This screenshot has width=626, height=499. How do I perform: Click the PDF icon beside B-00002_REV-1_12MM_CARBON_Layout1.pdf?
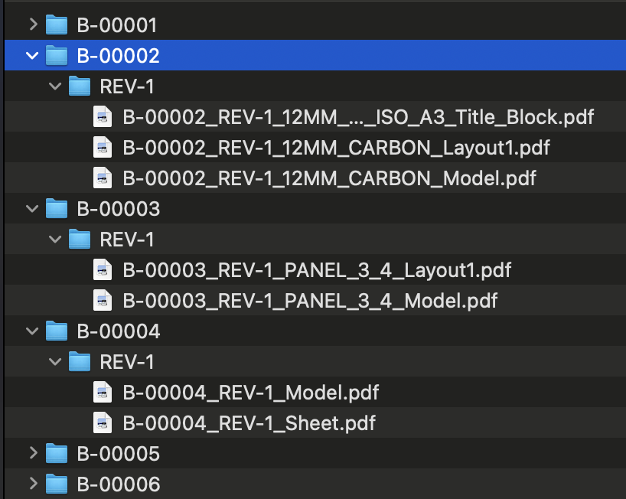[103, 147]
